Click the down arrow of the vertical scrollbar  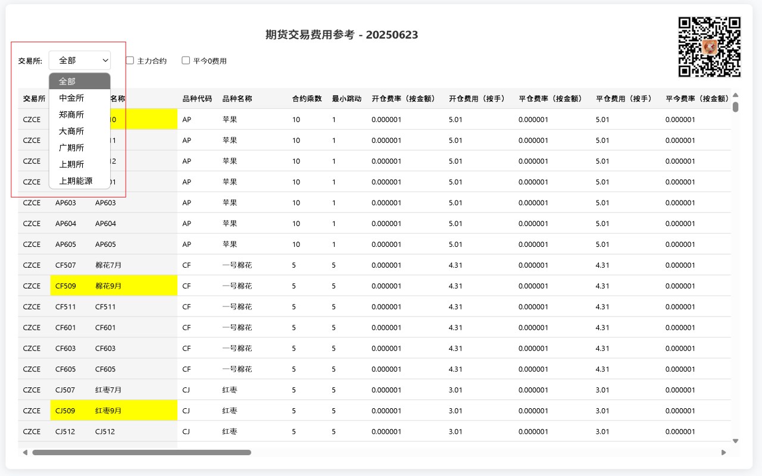tap(735, 441)
